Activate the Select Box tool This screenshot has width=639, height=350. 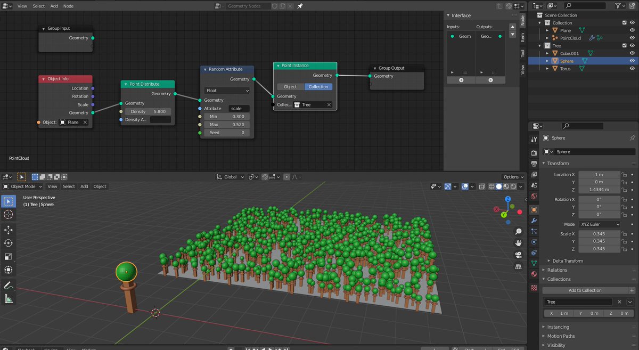coord(9,201)
